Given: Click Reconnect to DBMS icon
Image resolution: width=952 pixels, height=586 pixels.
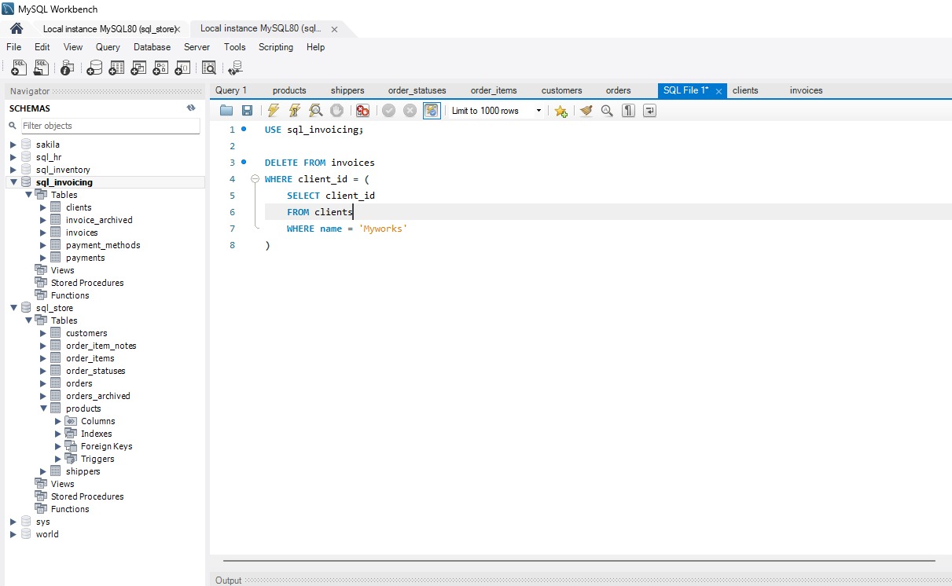Looking at the screenshot, I should 235,68.
